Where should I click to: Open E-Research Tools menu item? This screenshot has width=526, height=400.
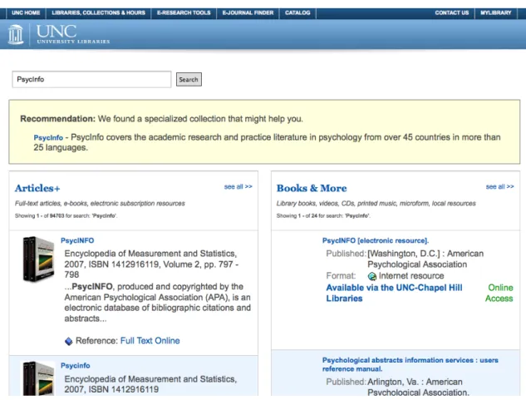(x=184, y=12)
